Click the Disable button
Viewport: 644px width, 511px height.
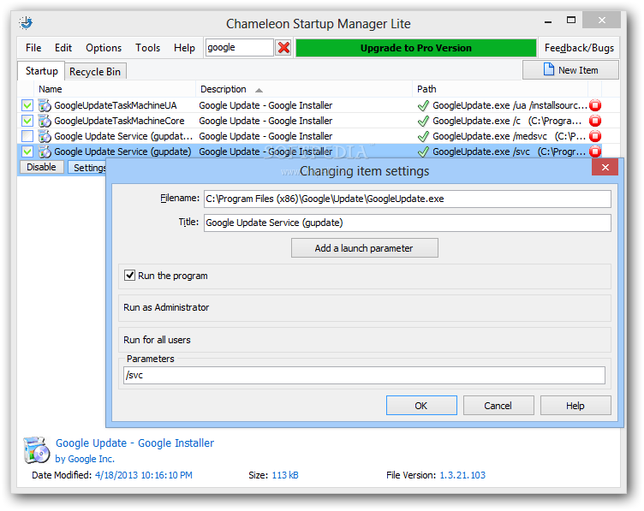click(x=41, y=167)
